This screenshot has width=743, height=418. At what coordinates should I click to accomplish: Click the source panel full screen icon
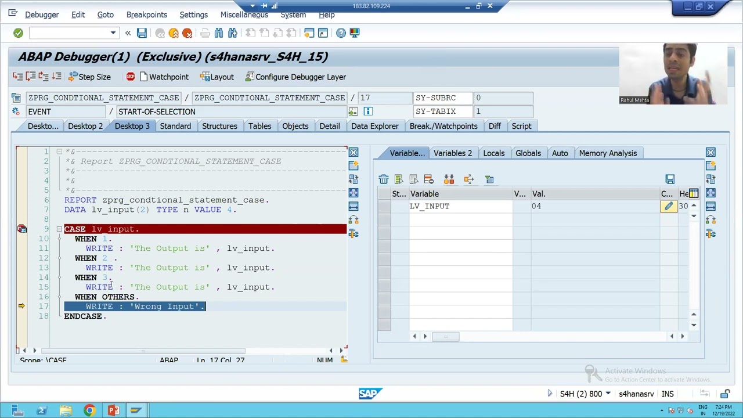354,193
